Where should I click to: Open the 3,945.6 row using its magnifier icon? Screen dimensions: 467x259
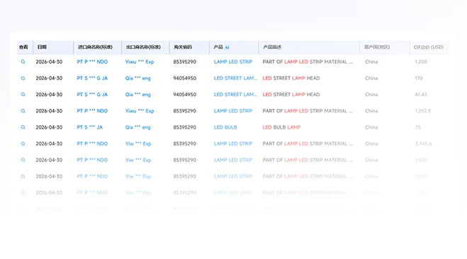click(23, 144)
